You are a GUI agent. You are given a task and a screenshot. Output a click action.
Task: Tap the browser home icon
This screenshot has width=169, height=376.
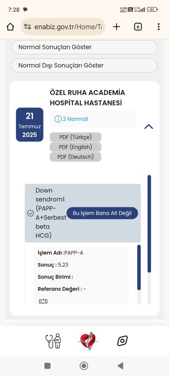(x=10, y=27)
